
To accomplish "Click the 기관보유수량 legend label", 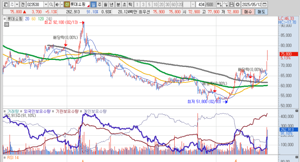I will tap(67, 111).
